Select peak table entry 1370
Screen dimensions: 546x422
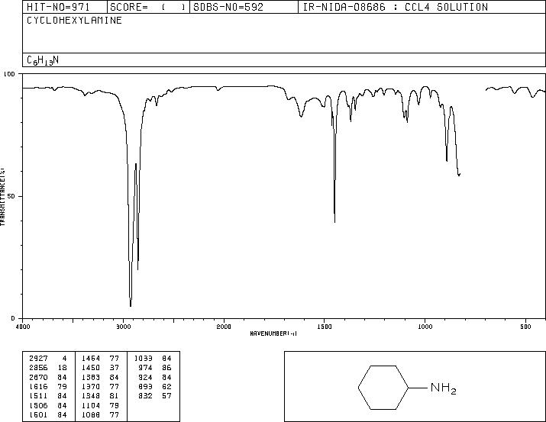[91, 386]
